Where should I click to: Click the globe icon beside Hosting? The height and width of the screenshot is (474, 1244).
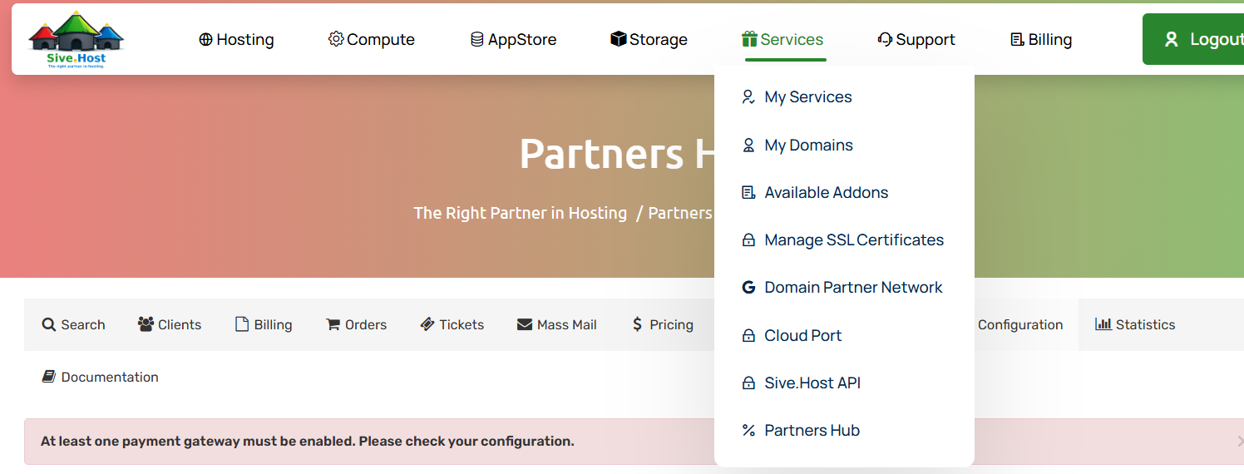click(206, 39)
